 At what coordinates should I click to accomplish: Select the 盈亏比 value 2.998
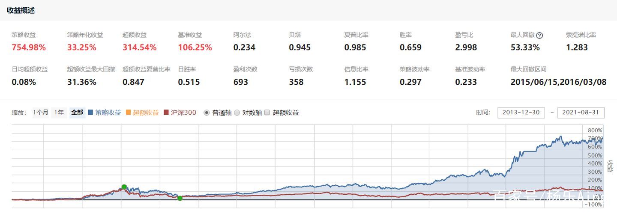466,48
